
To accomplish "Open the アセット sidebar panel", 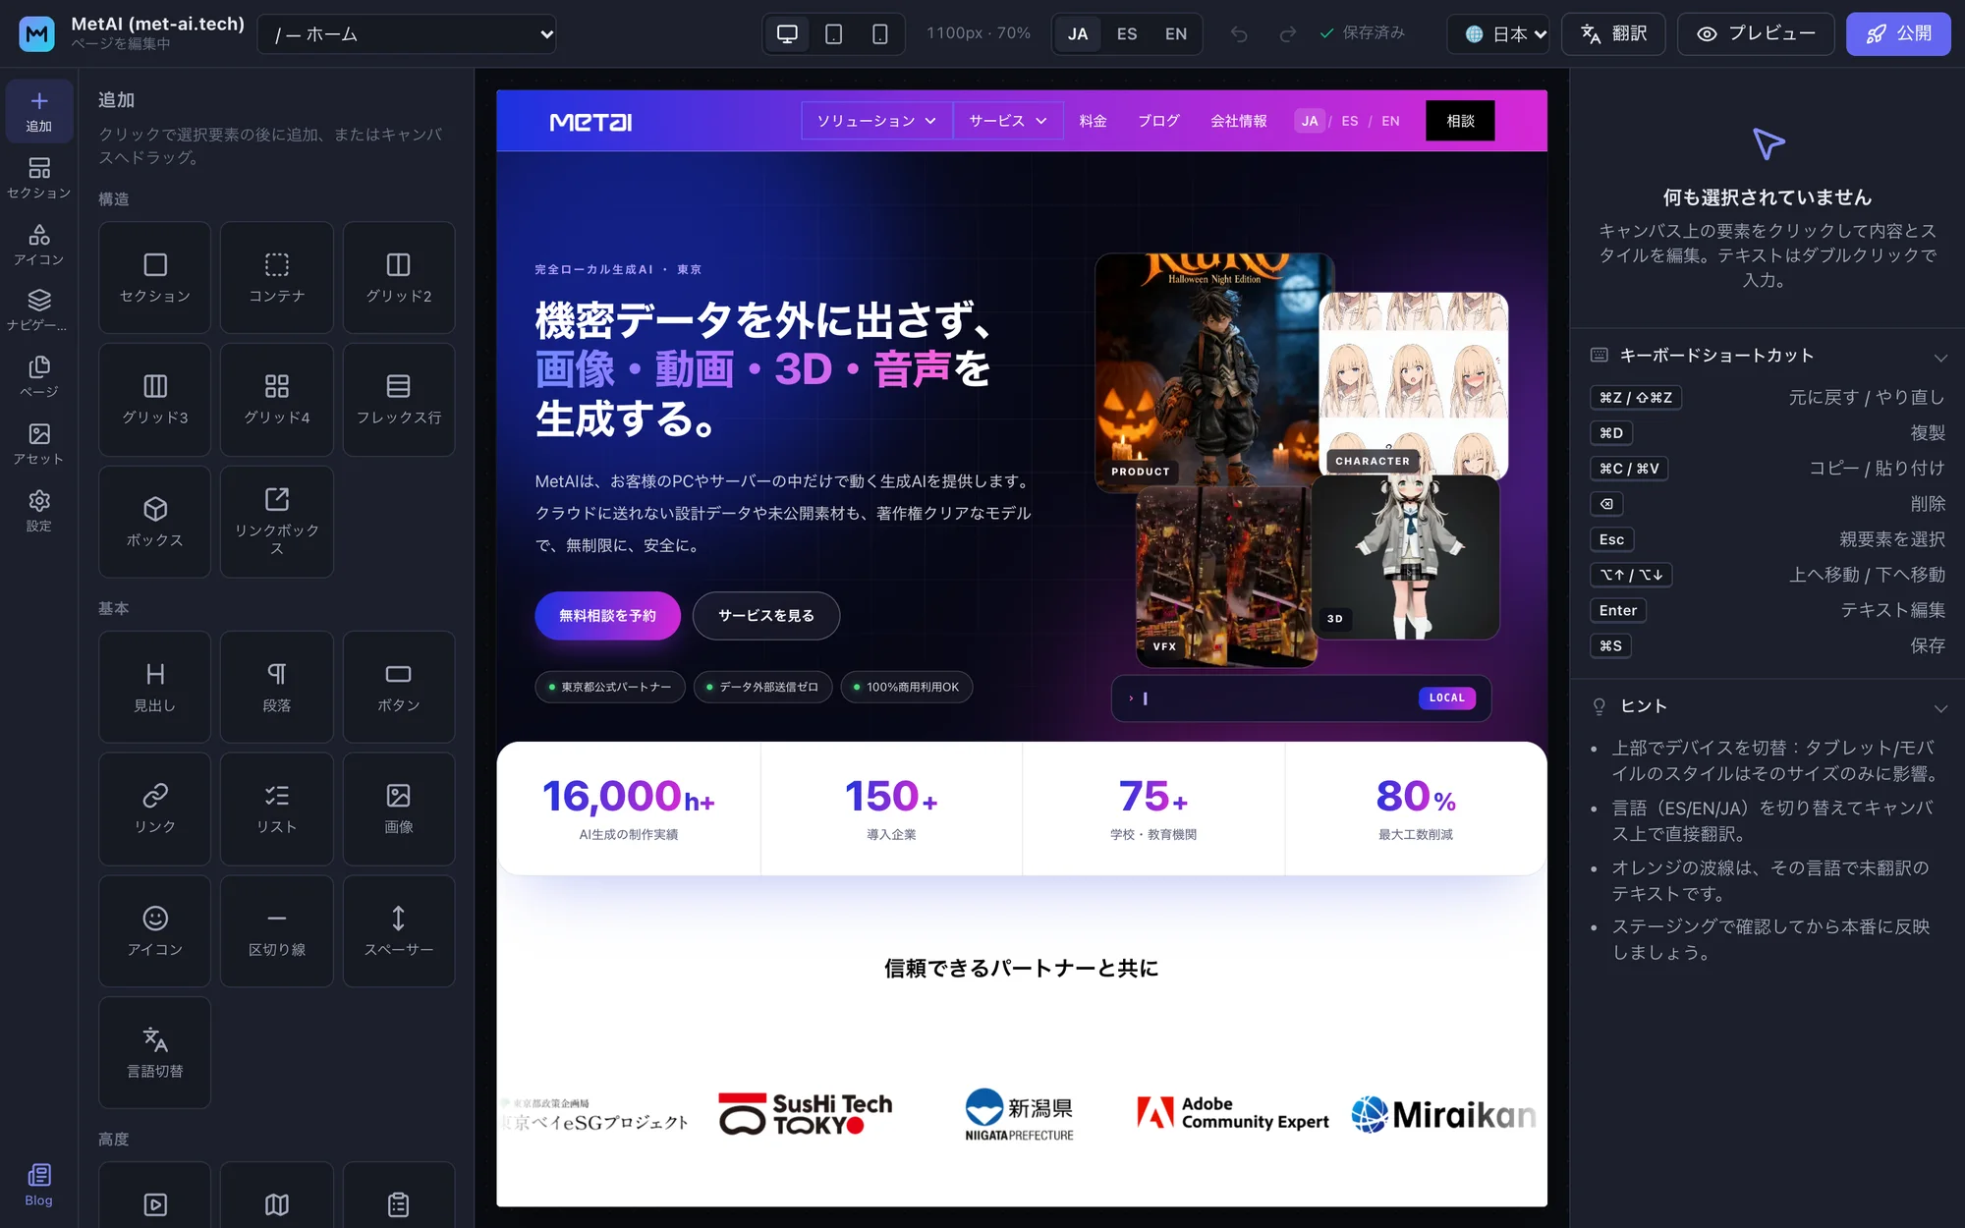I will point(39,444).
